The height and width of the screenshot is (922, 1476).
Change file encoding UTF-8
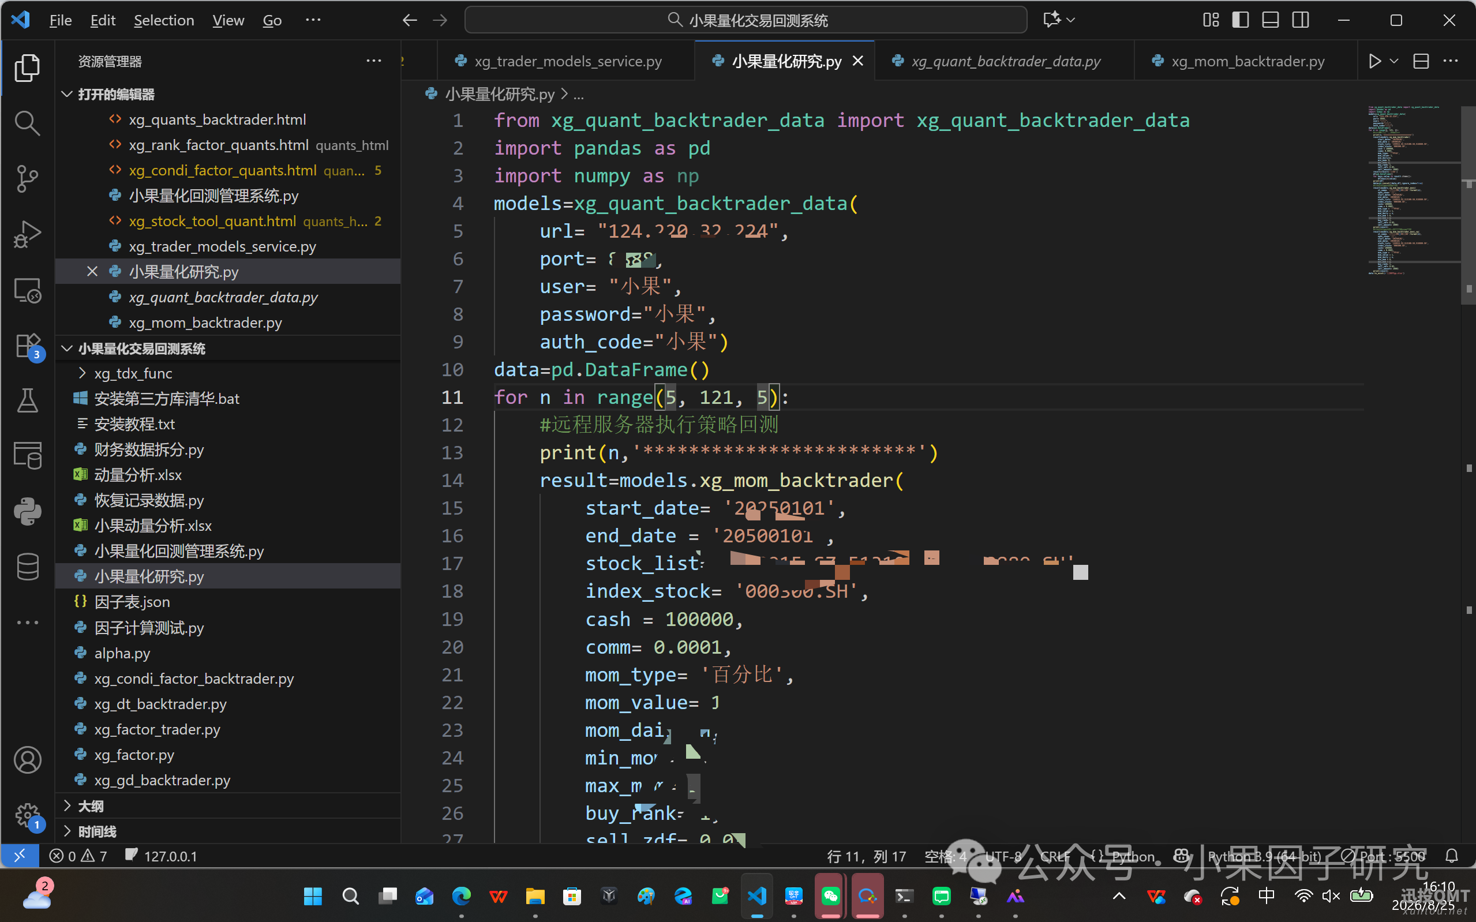click(1003, 856)
